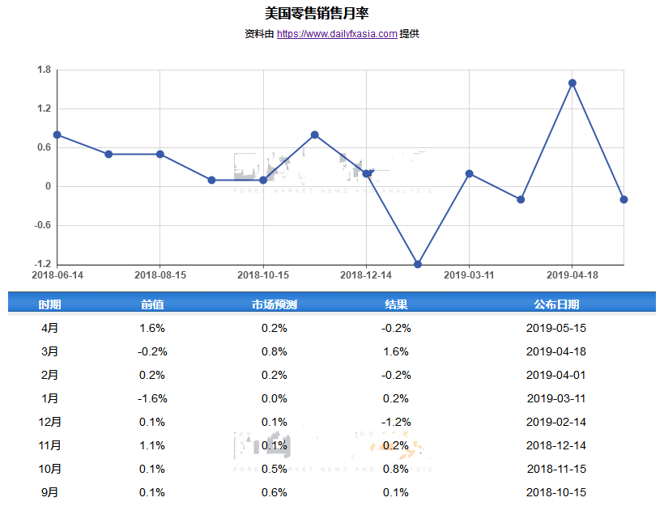Screen dimensions: 664x506
Task: Select the 2019-05-15 release date cell
Action: click(556, 328)
